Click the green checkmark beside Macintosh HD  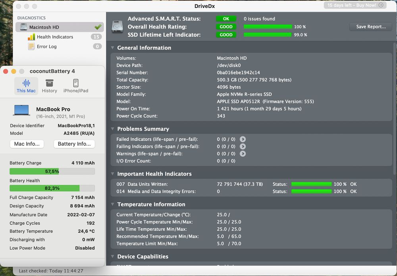point(98,27)
